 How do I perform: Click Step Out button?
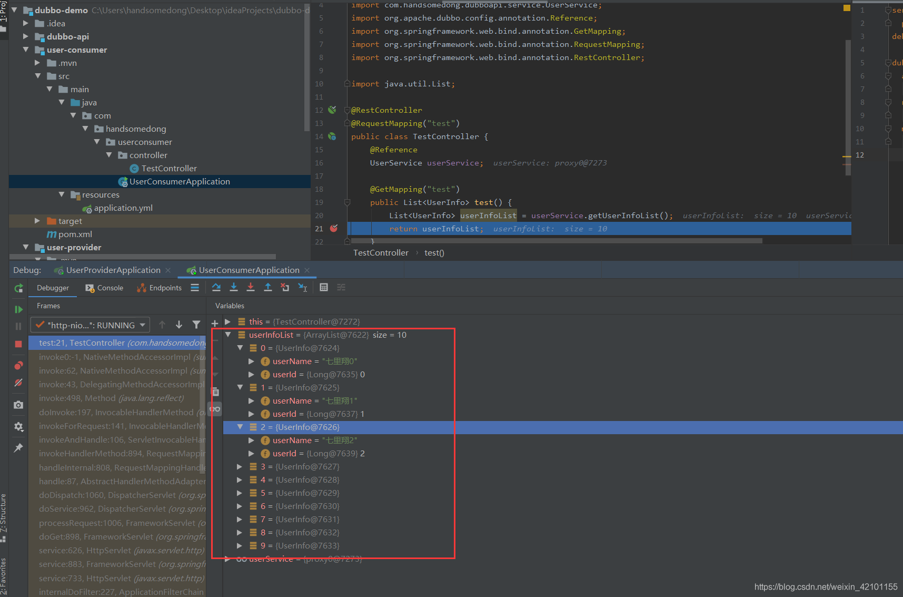(x=268, y=287)
